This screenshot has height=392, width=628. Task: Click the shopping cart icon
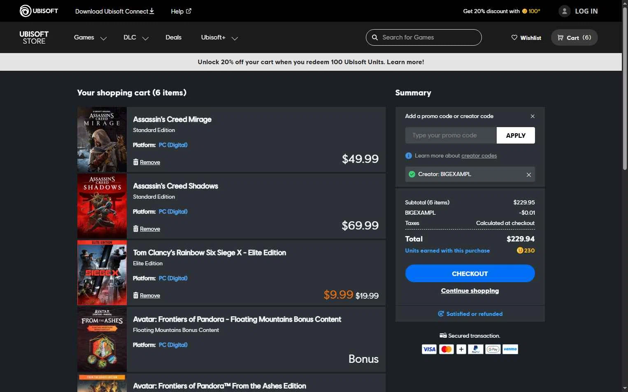(x=561, y=37)
